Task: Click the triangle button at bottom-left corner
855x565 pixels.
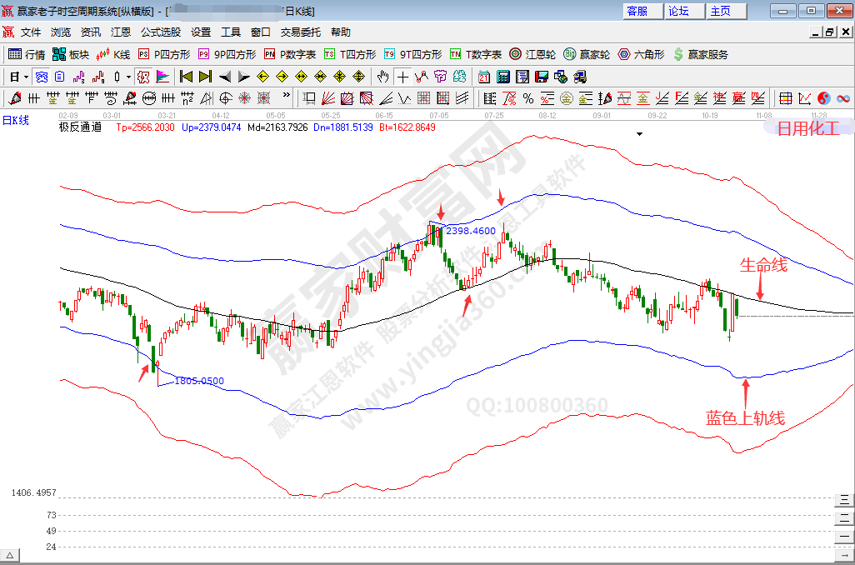Action: coord(10,555)
